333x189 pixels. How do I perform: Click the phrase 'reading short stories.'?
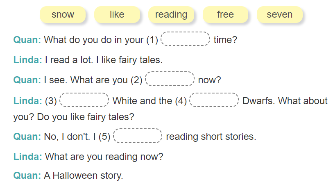click(211, 137)
